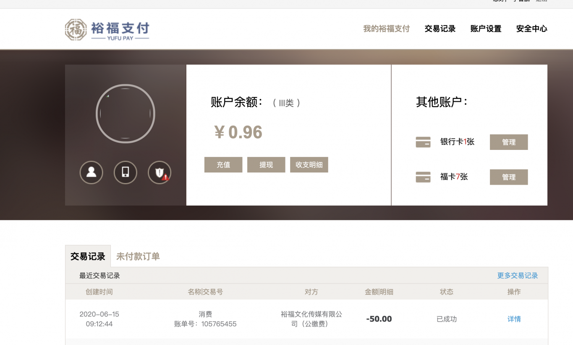Click the 操作 column header
This screenshot has width=573, height=345.
514,292
